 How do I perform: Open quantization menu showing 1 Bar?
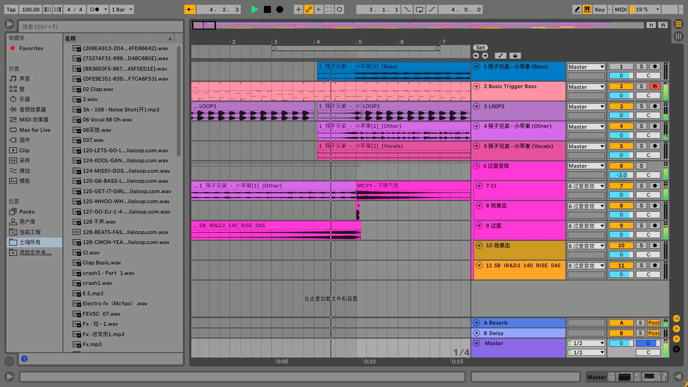pos(122,10)
